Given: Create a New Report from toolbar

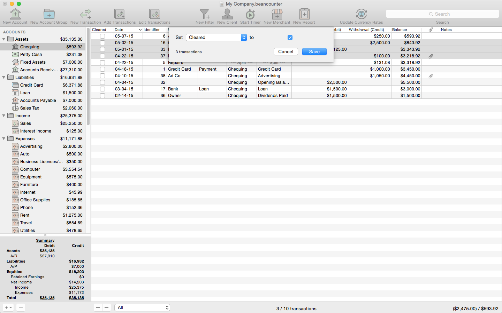Looking at the screenshot, I should tap(304, 14).
